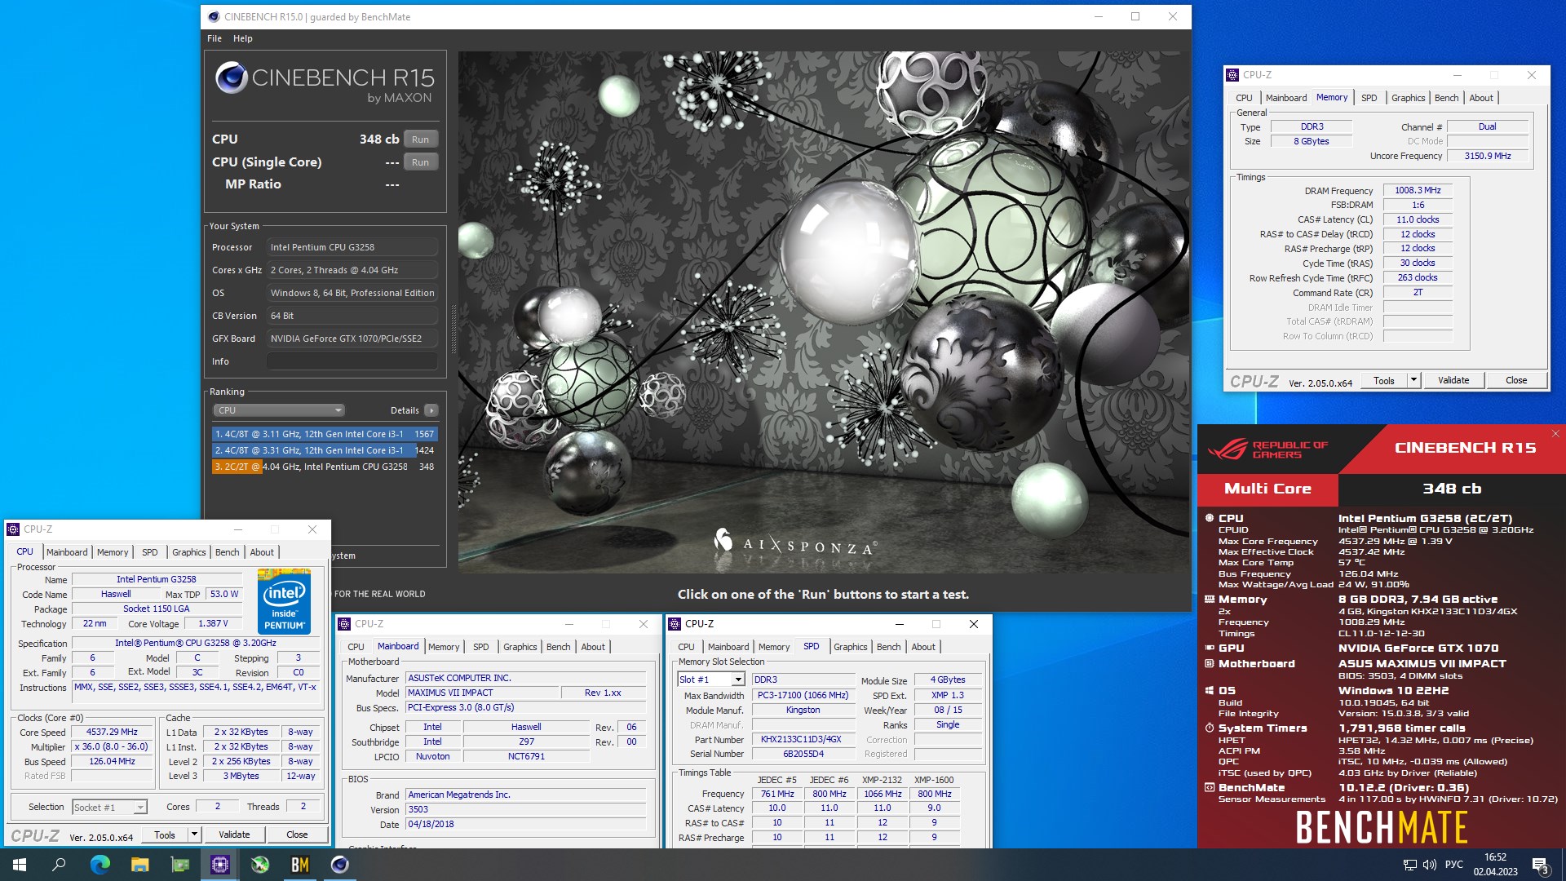Open Cinebench File menu
The width and height of the screenshot is (1566, 881).
pyautogui.click(x=215, y=38)
